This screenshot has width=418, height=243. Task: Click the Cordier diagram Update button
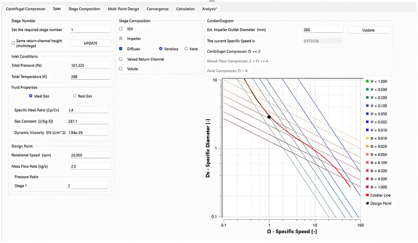tap(368, 30)
